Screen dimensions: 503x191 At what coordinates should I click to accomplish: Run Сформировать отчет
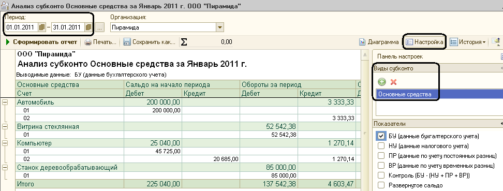[41, 42]
